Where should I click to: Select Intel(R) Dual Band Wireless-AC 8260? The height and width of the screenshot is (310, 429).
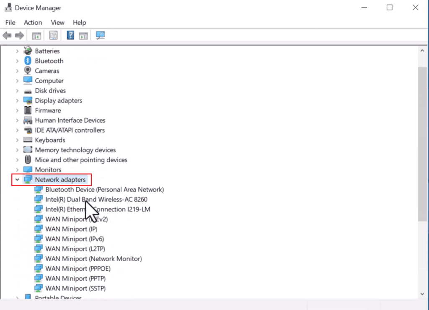[x=96, y=199]
